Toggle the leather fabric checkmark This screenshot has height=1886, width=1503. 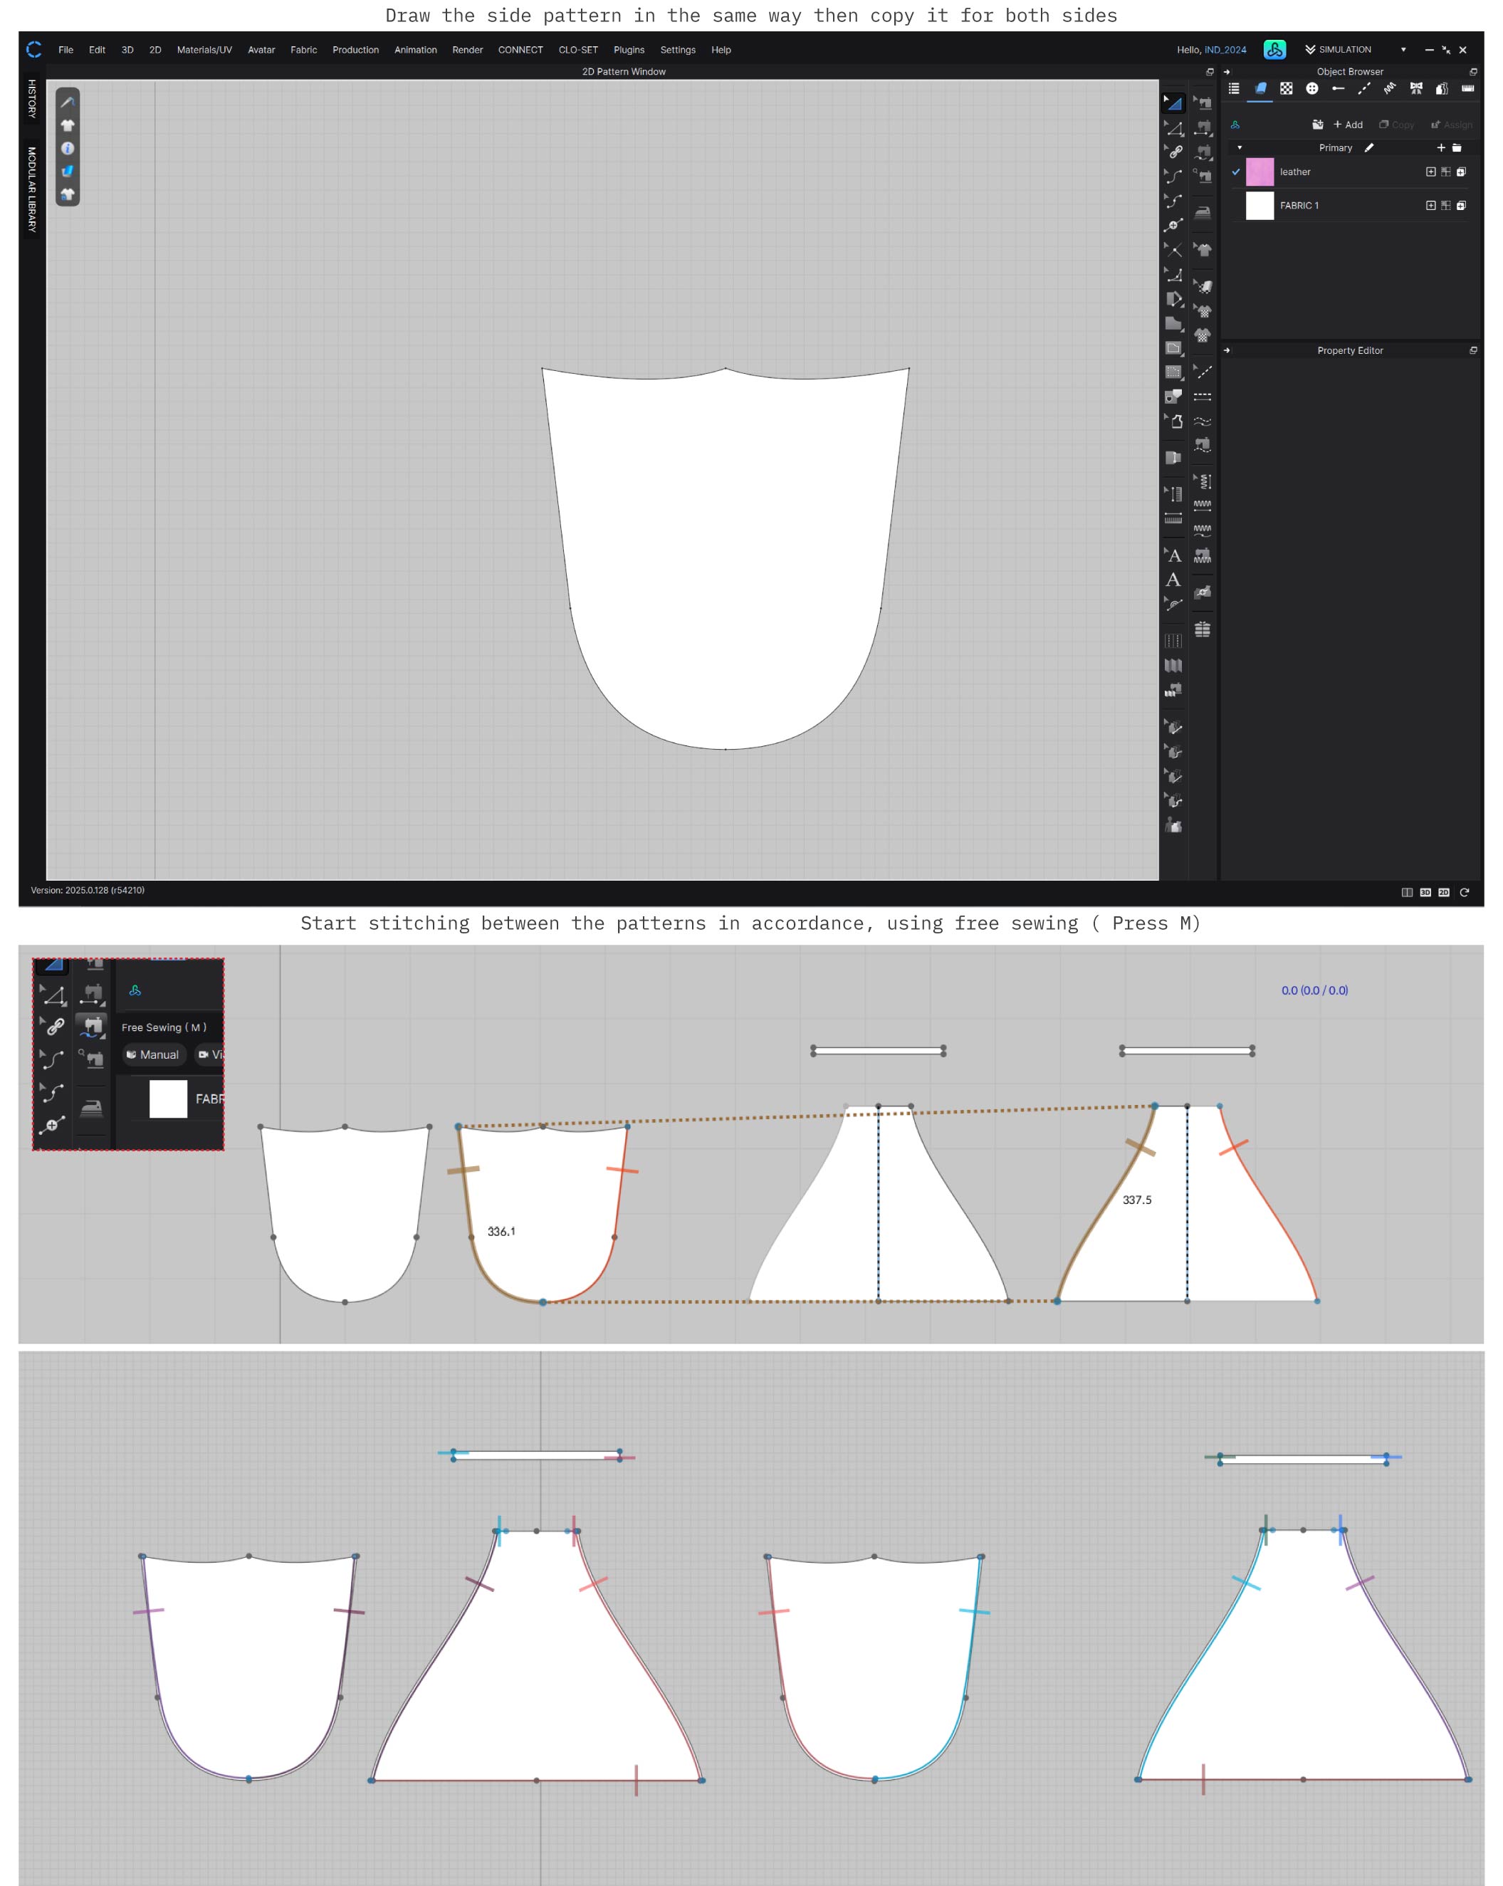tap(1235, 172)
